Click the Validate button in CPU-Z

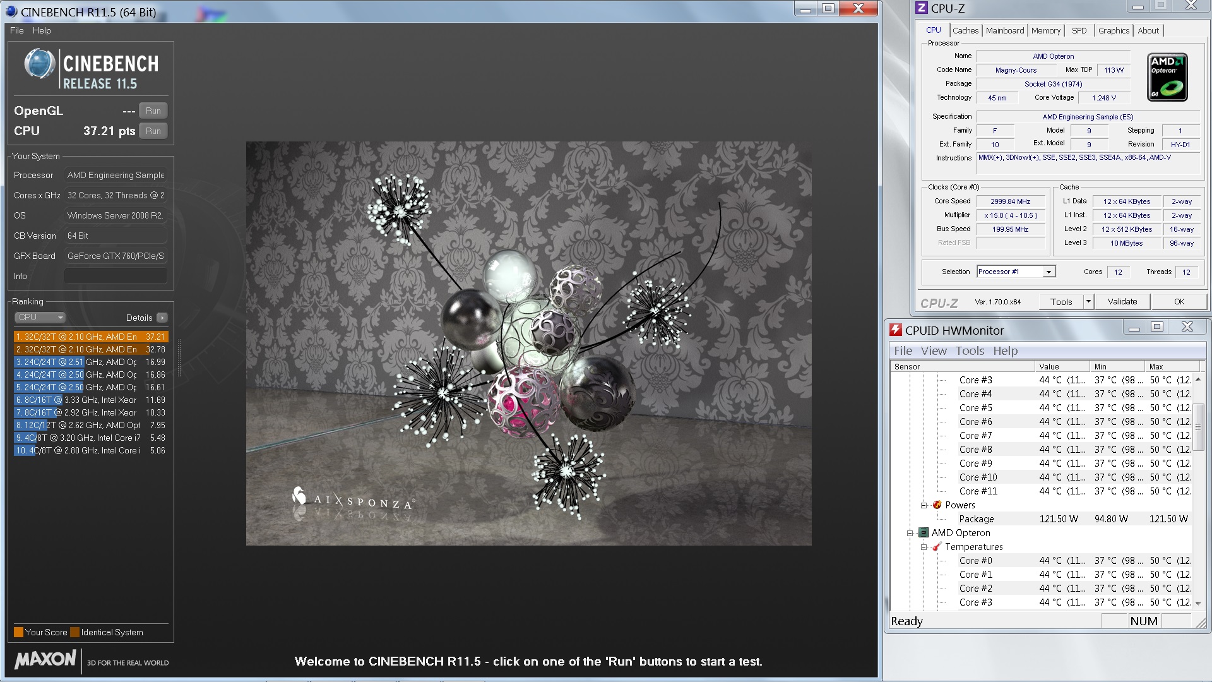click(1122, 302)
